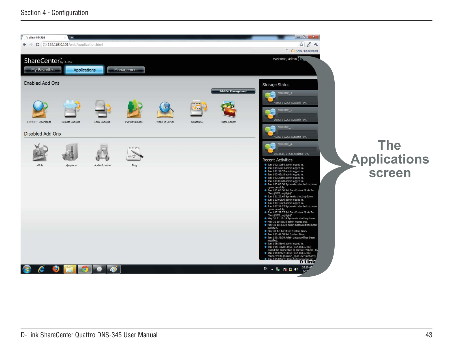Click the Volume_1 usage bar

coord(297,98)
